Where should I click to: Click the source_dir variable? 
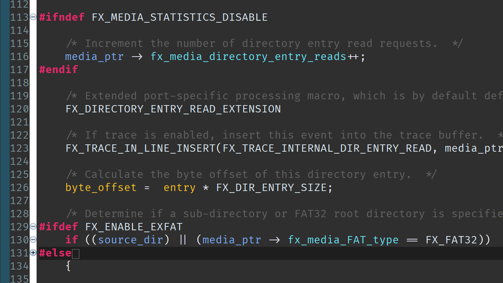click(130, 240)
